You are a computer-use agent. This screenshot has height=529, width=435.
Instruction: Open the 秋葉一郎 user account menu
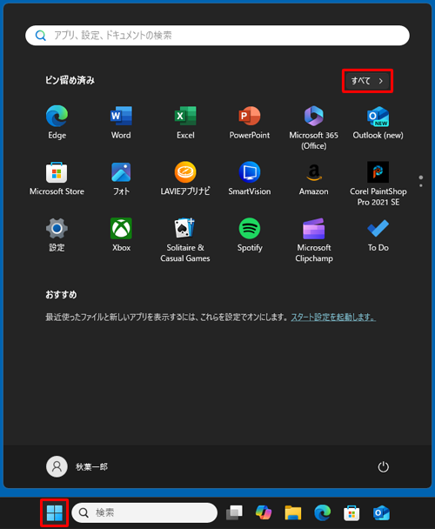(77, 467)
